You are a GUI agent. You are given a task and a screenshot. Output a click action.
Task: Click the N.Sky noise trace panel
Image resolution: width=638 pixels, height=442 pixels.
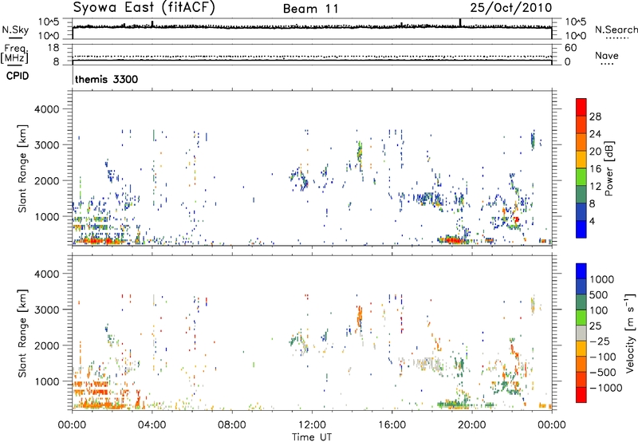click(312, 29)
